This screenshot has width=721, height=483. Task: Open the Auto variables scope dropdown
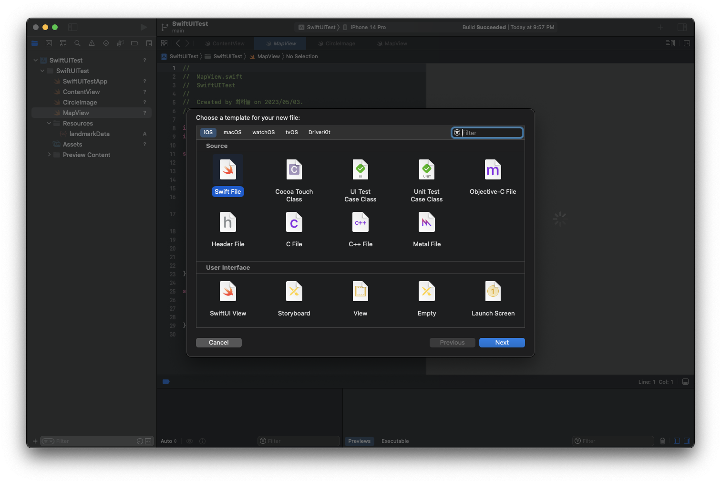[169, 441]
